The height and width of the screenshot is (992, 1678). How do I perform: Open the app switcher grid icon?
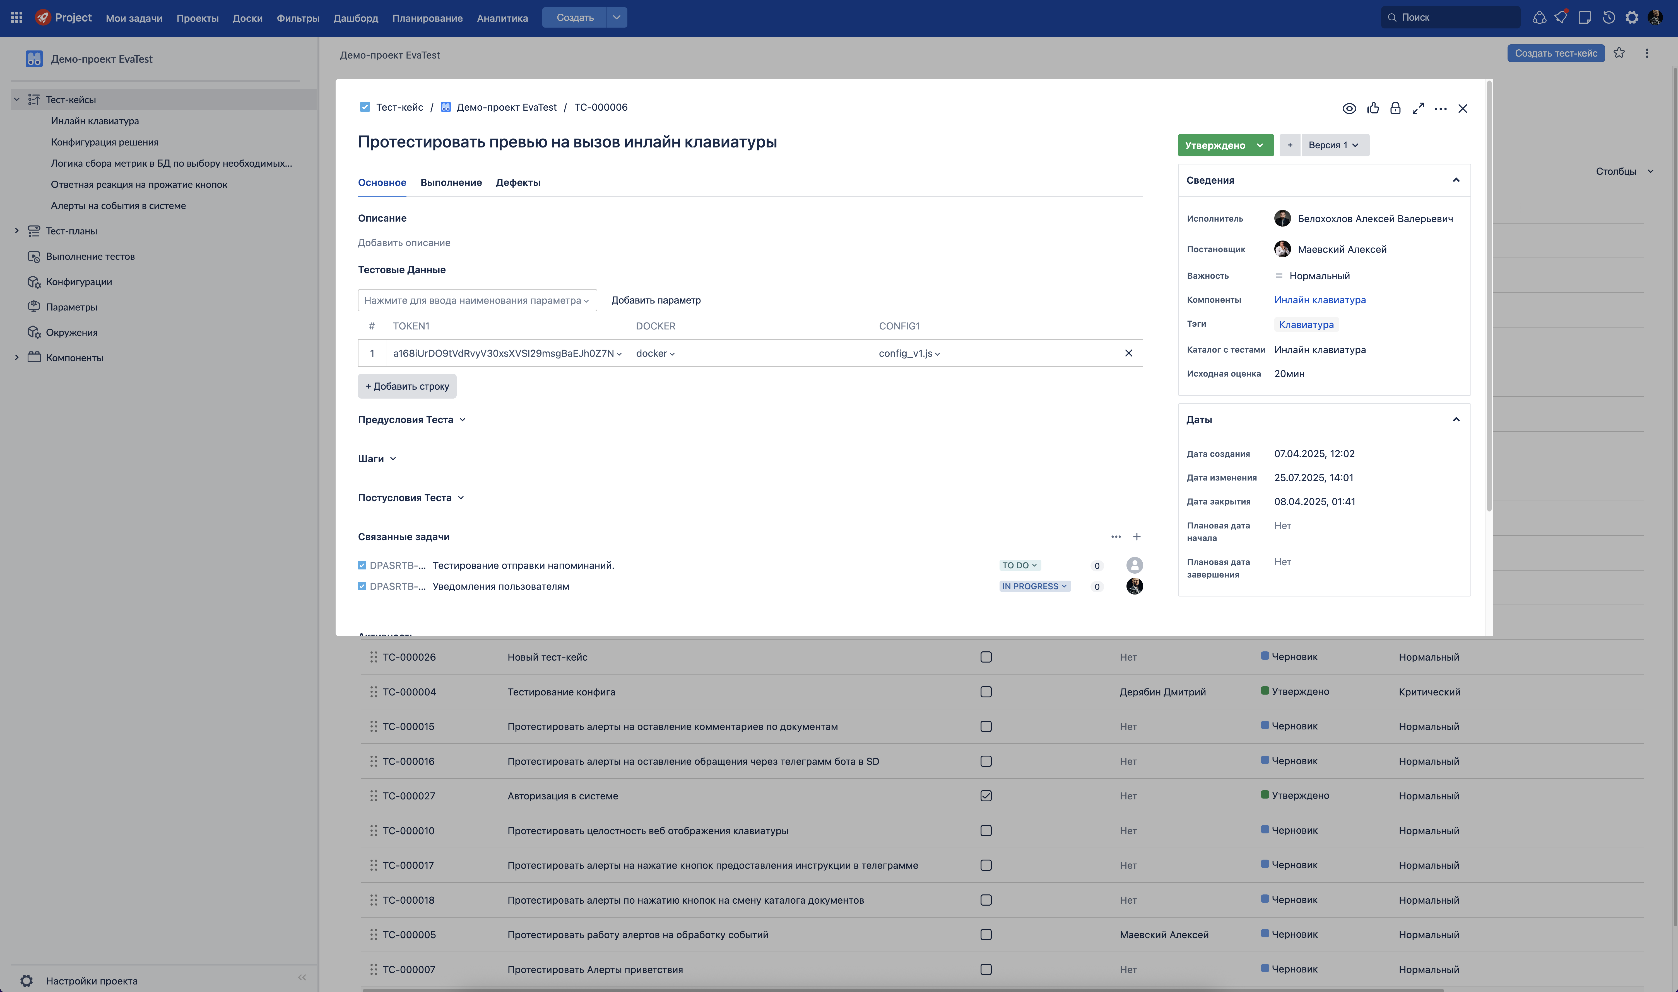click(x=17, y=17)
